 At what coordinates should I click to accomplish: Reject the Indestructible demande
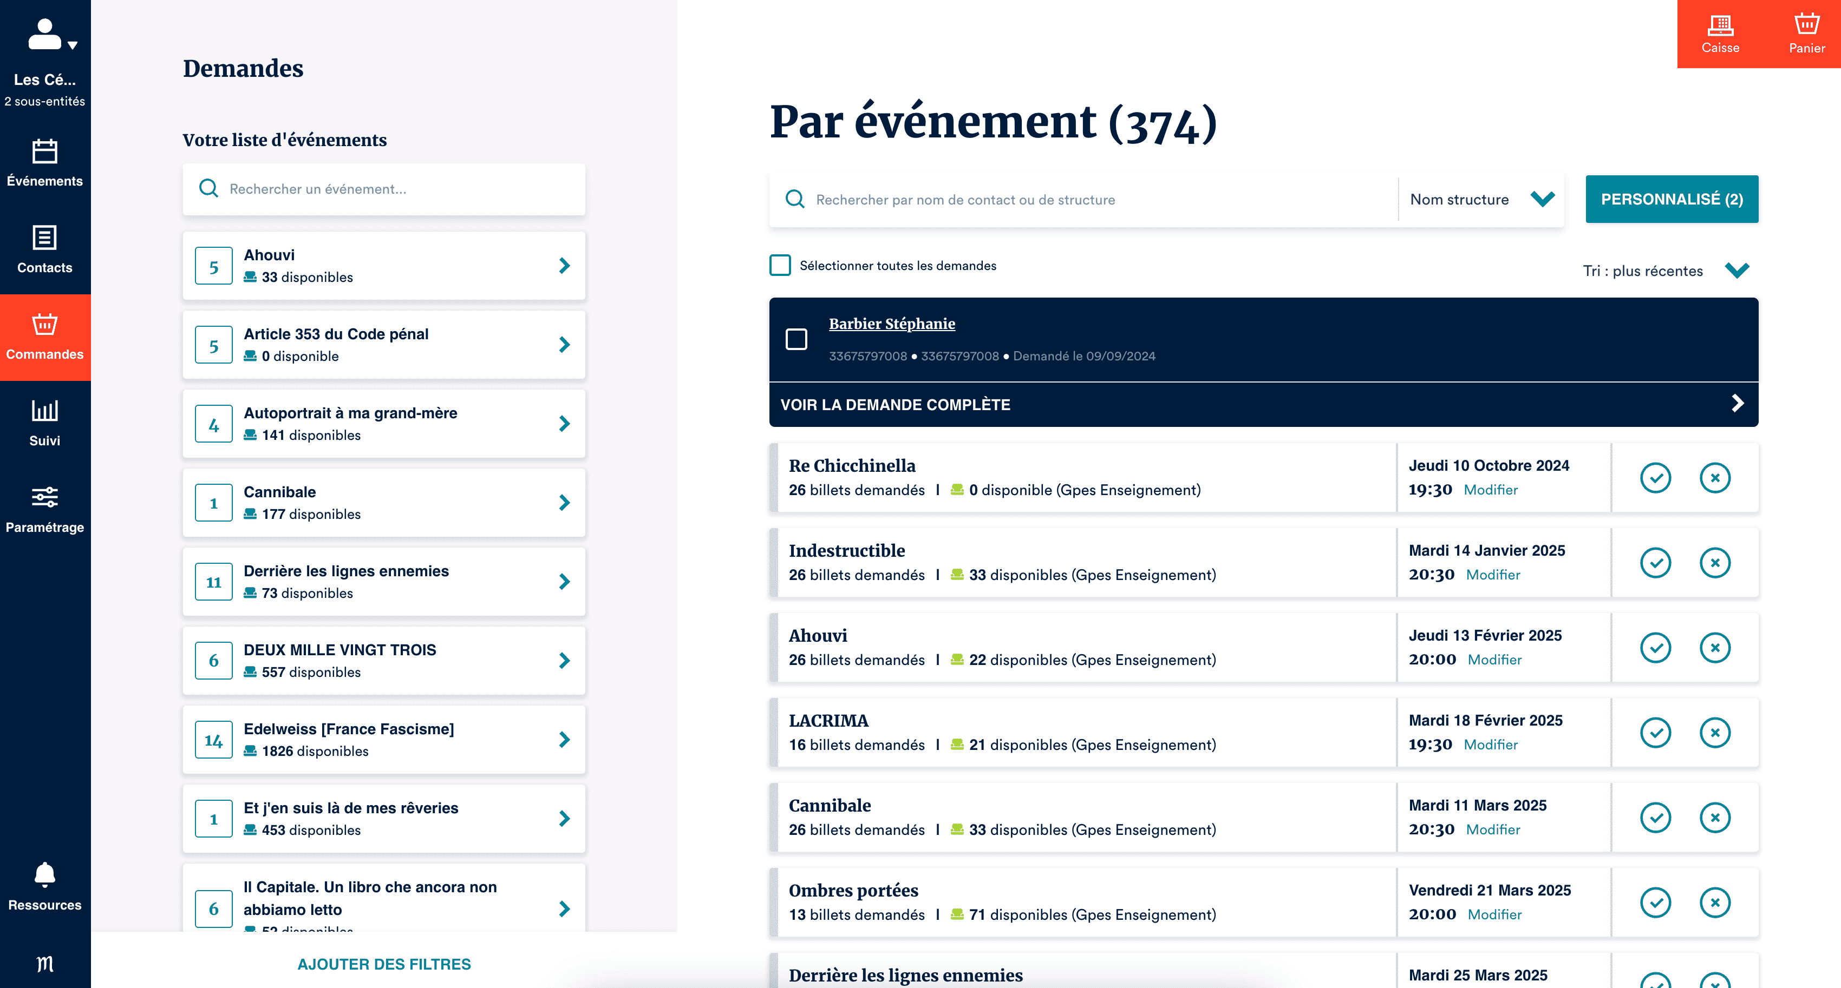pos(1715,562)
